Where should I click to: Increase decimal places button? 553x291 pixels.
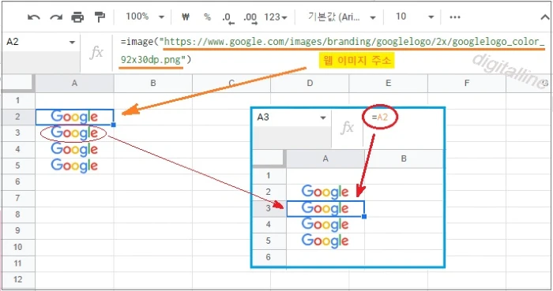(x=250, y=17)
